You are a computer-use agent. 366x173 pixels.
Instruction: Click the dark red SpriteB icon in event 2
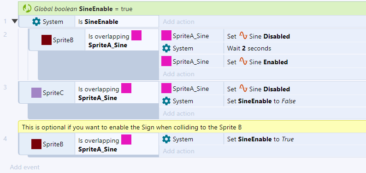pos(47,40)
